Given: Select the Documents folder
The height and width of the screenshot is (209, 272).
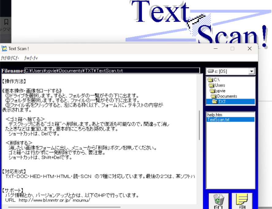Looking at the screenshot, I should [x=224, y=96].
